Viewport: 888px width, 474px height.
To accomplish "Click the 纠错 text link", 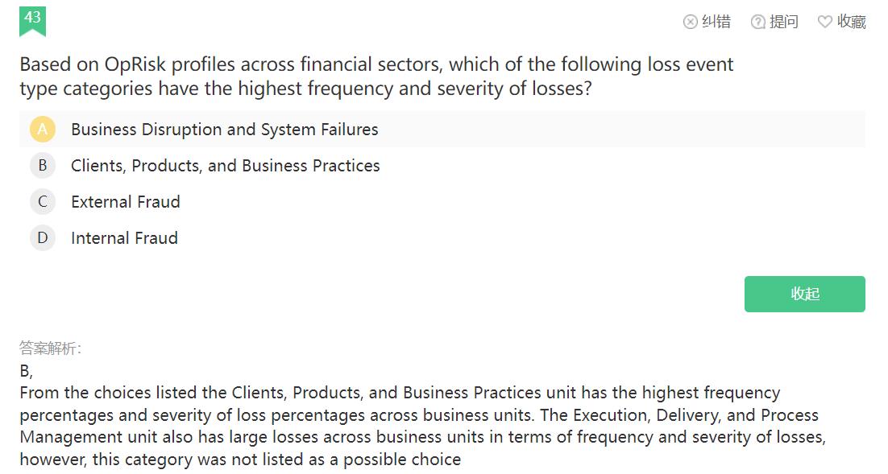I will point(716,22).
